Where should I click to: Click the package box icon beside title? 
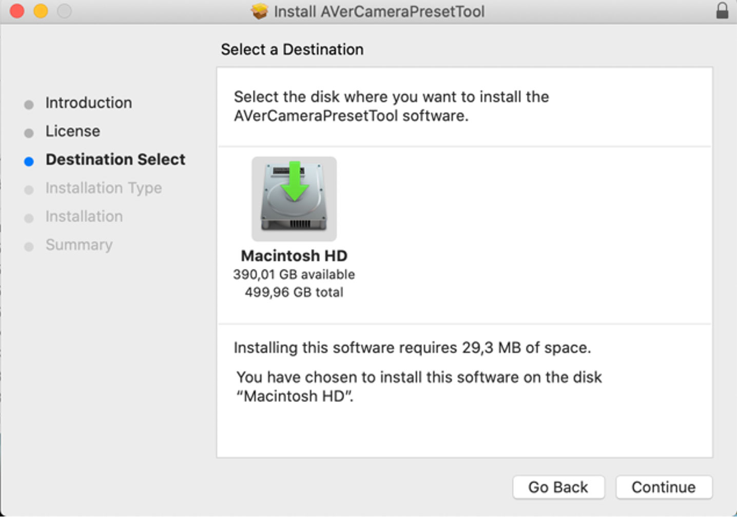(x=260, y=11)
